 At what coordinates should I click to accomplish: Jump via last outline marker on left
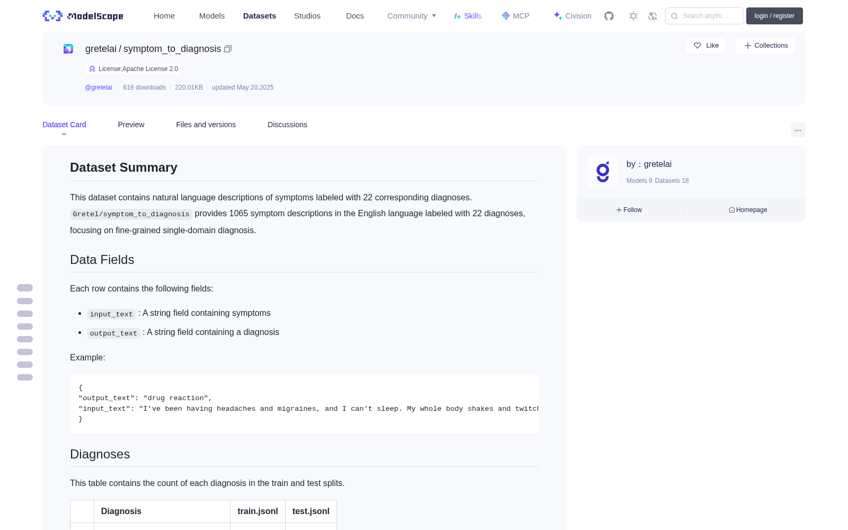coord(25,377)
